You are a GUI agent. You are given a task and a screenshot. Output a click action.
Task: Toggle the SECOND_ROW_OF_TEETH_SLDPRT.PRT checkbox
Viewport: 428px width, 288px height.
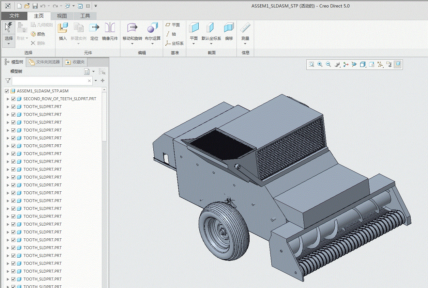coord(13,99)
